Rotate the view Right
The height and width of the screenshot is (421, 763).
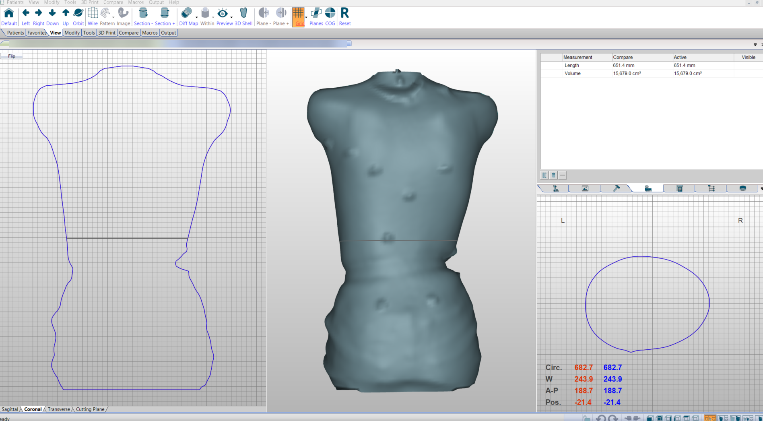tap(39, 17)
